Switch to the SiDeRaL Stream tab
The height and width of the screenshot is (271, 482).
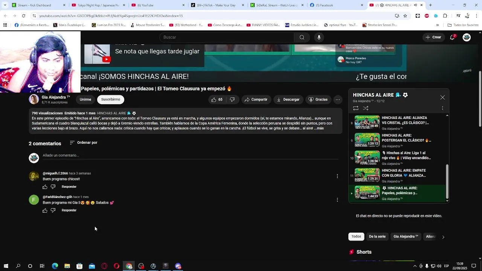(278, 5)
